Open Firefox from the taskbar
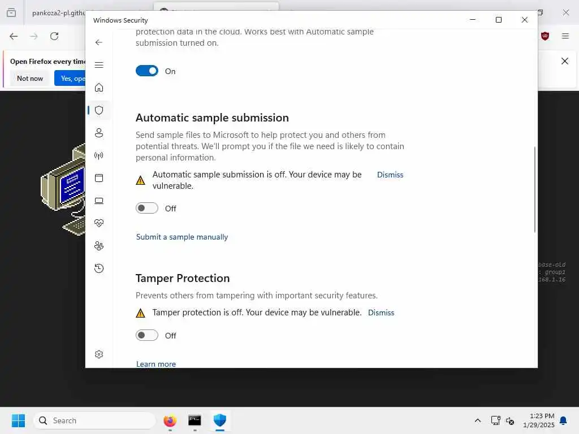Image resolution: width=579 pixels, height=434 pixels. [170, 420]
